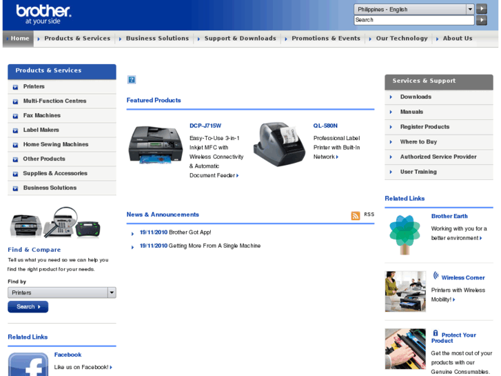Image resolution: width=501 pixels, height=376 pixels.
Task: Click the arrow bullet beside Manuals
Action: (391, 112)
